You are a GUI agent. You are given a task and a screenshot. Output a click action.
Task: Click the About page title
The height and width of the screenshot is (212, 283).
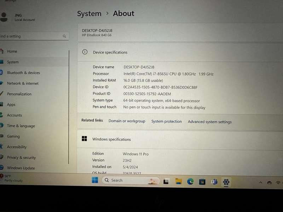123,13
